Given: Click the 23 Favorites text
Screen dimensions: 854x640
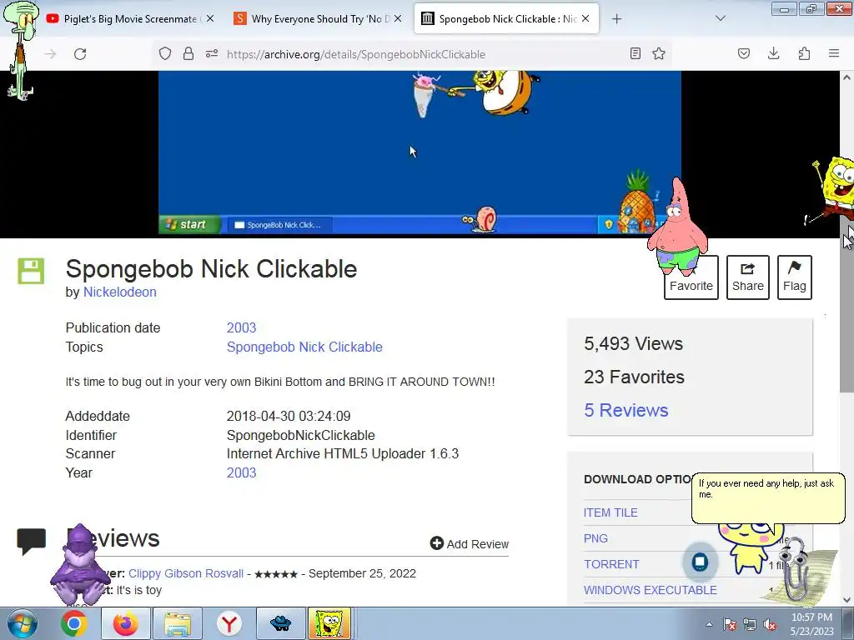Looking at the screenshot, I should click(x=634, y=377).
